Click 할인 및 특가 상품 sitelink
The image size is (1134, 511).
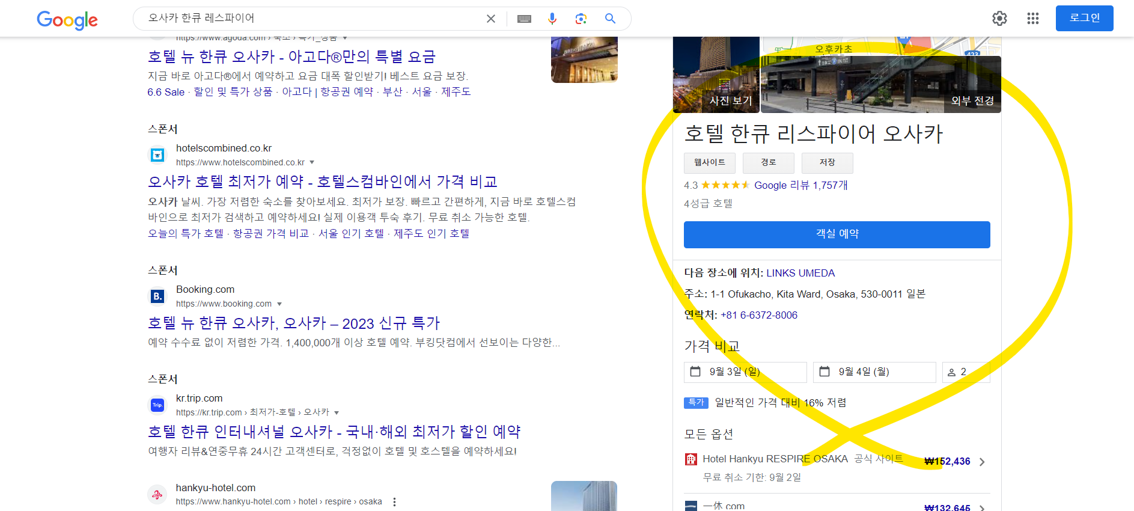point(233,92)
